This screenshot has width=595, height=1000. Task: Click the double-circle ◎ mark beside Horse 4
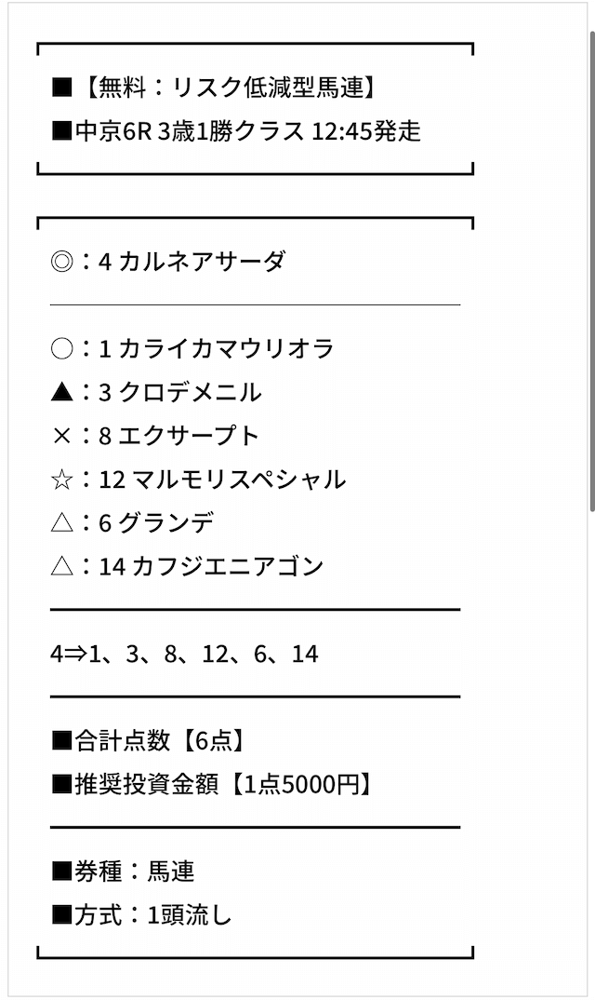coord(61,262)
